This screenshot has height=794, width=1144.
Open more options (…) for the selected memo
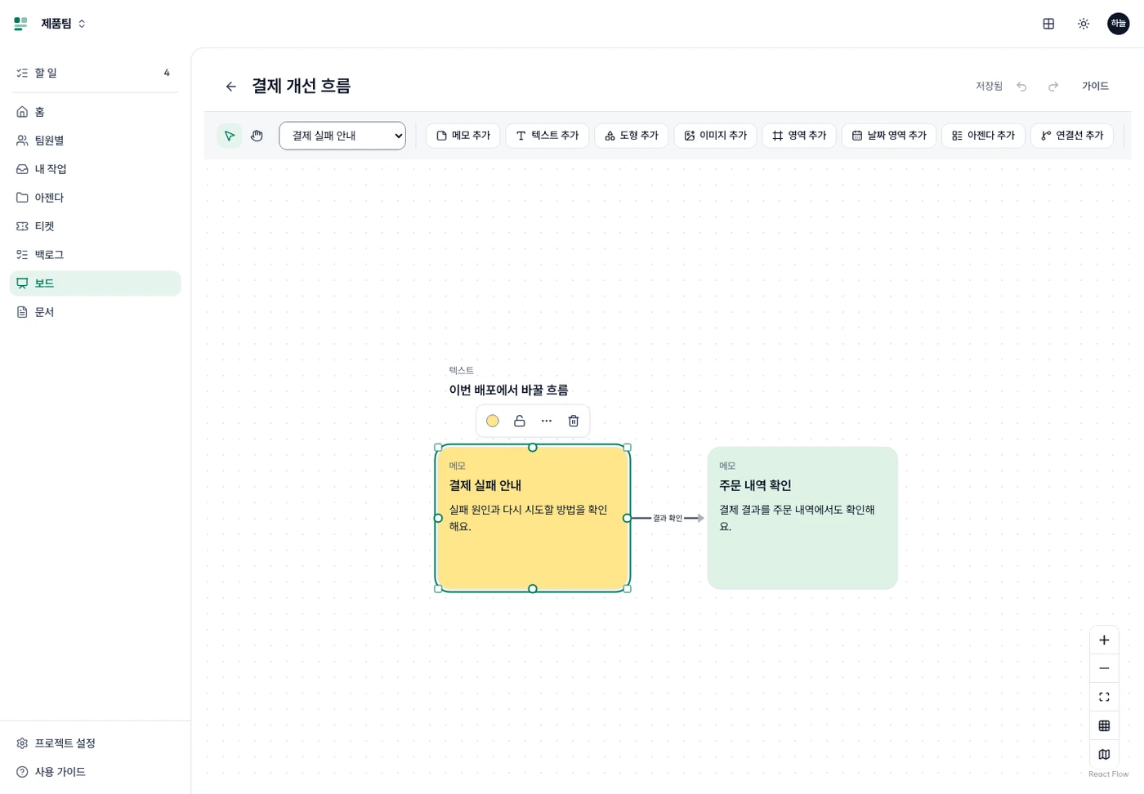click(547, 421)
